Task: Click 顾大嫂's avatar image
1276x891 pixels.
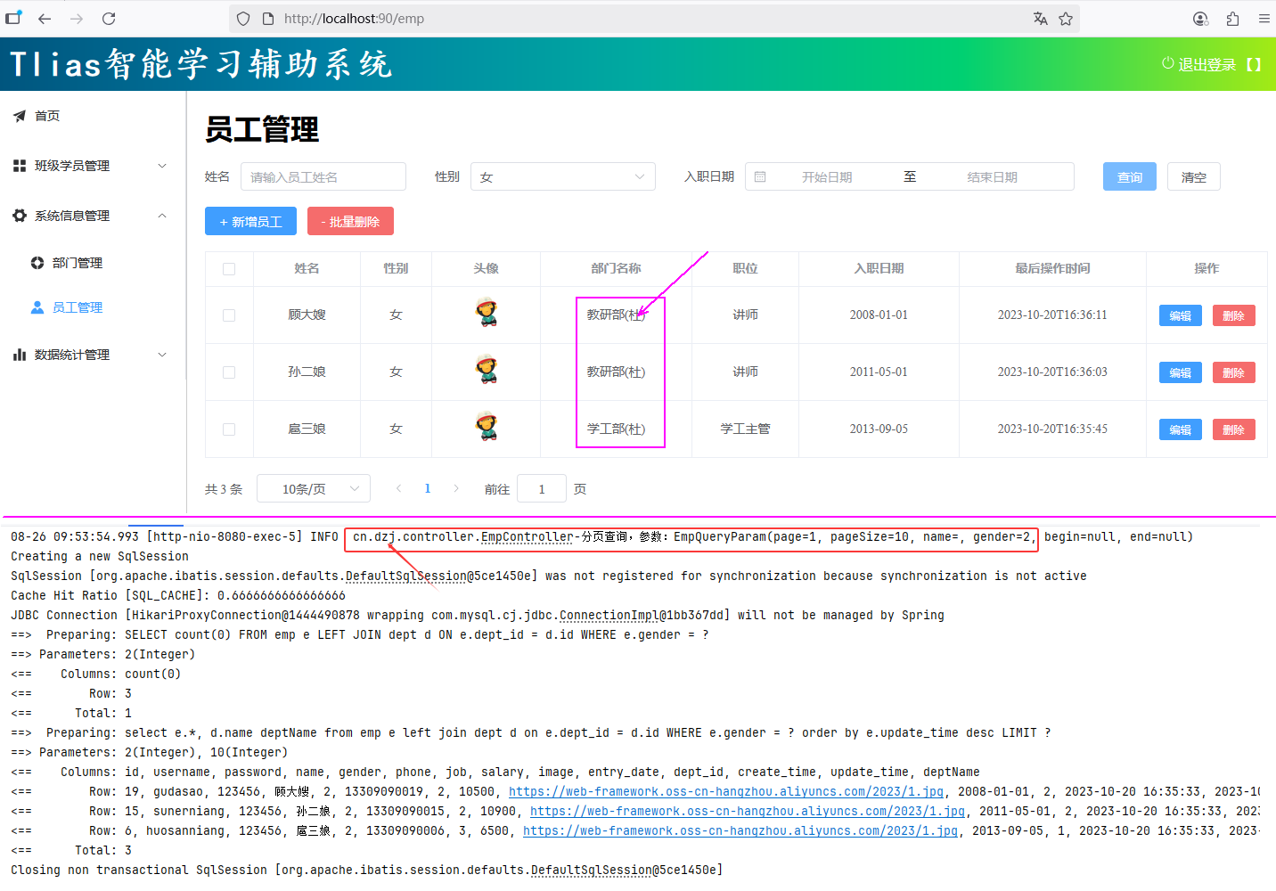Action: pos(487,314)
